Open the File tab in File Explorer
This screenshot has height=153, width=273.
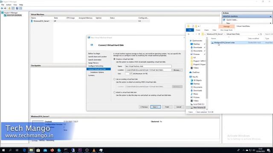190,30
